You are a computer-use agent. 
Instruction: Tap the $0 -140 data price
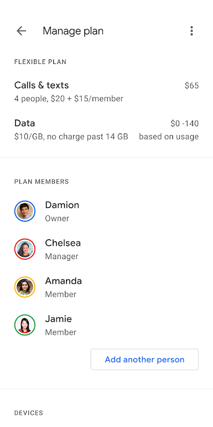tap(185, 123)
